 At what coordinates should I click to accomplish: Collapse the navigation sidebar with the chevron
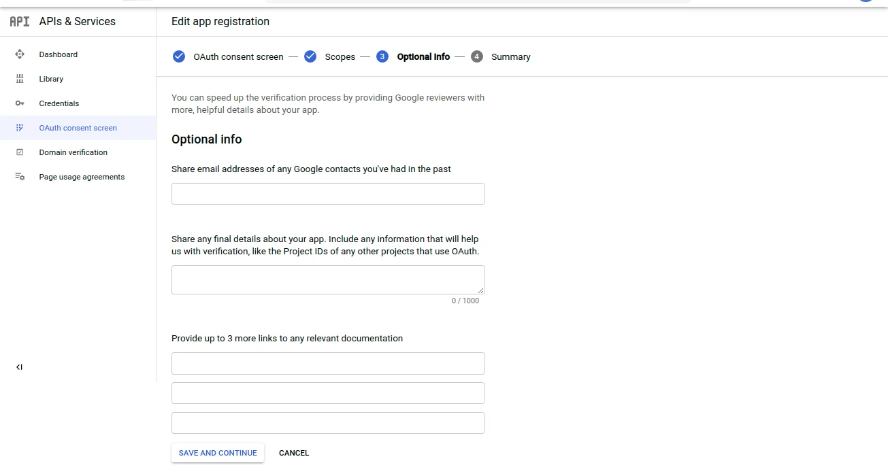click(x=19, y=367)
